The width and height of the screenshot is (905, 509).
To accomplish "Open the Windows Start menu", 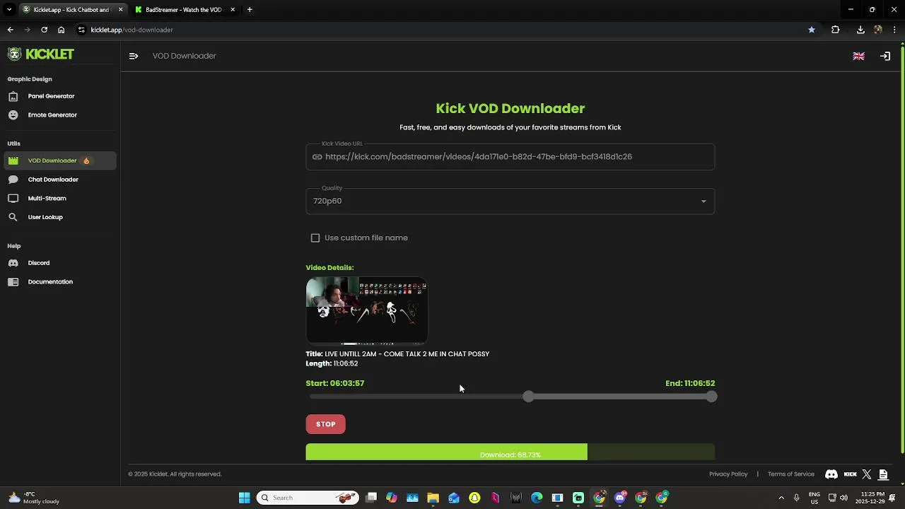I will pyautogui.click(x=244, y=498).
